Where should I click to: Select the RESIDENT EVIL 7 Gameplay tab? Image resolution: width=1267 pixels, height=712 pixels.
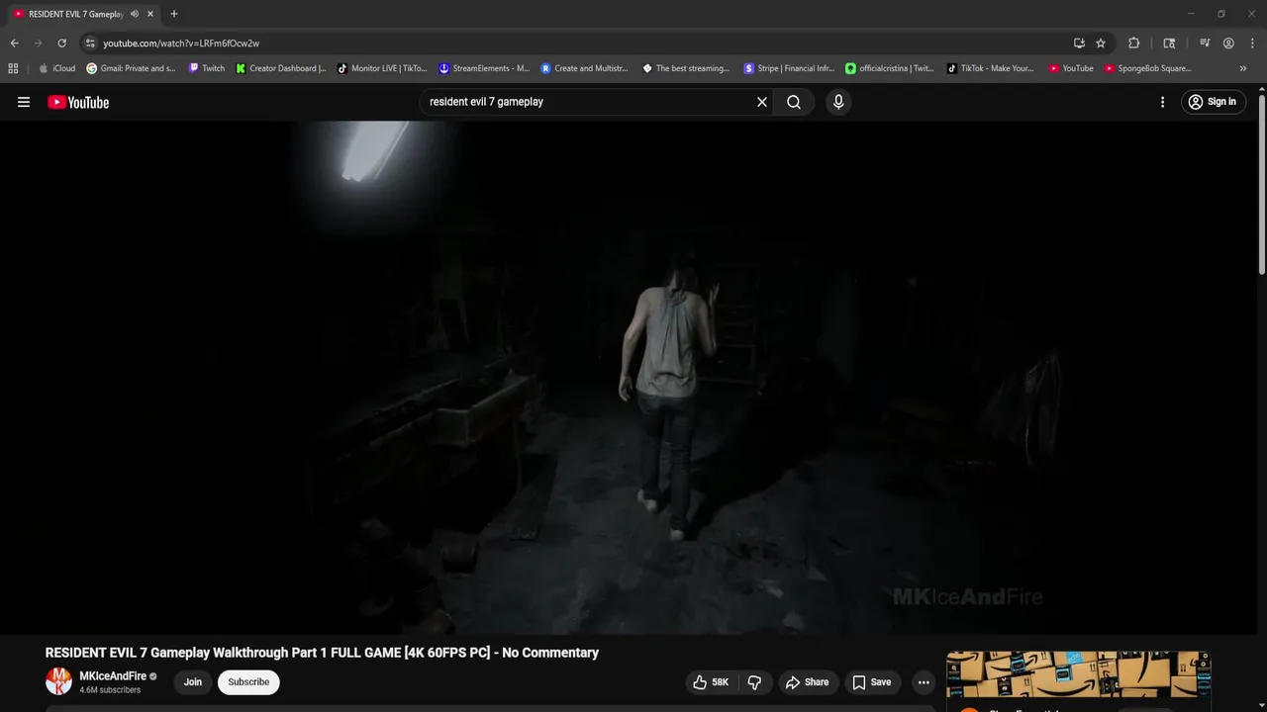(x=76, y=14)
